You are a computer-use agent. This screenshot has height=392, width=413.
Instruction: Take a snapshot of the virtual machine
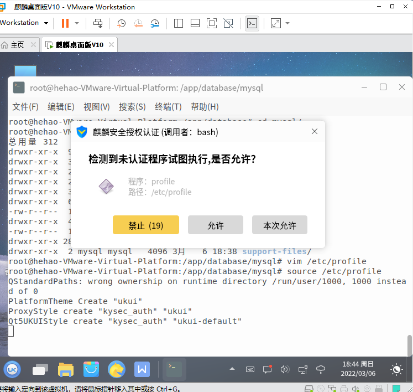[121, 23]
